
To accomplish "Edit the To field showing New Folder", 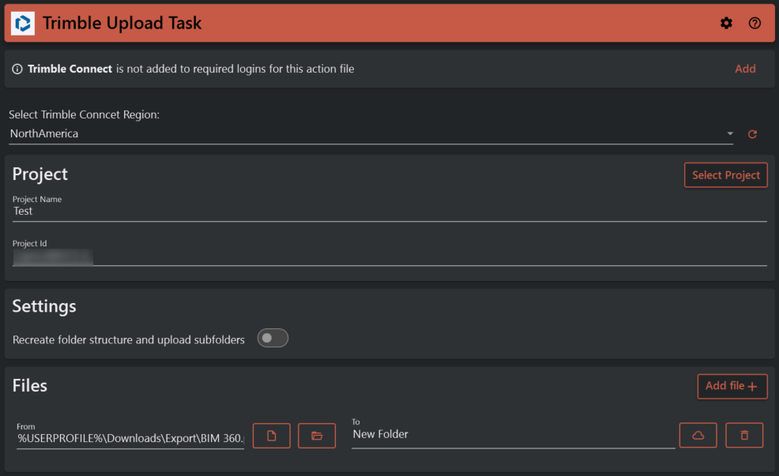I will click(512, 434).
